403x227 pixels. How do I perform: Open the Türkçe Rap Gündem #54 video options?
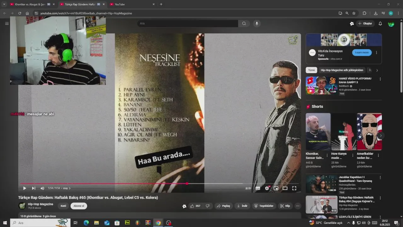click(380, 198)
